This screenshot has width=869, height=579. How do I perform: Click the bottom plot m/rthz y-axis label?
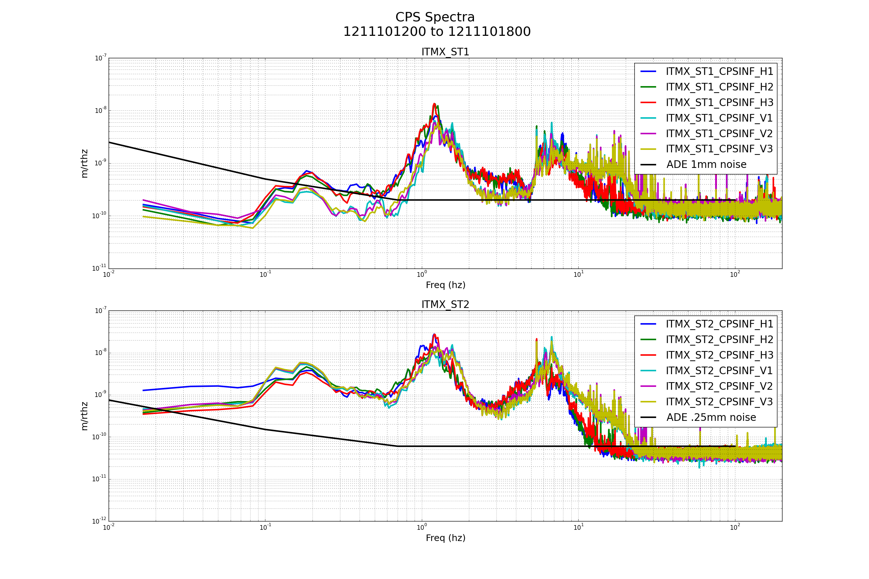pos(85,416)
